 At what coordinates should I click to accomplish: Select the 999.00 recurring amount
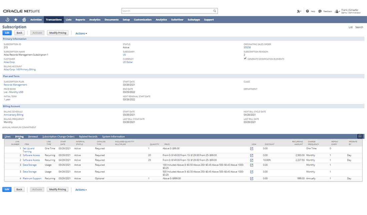coord(301,179)
